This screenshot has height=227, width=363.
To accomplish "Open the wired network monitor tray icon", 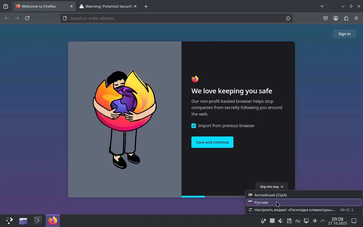I will point(306,221).
